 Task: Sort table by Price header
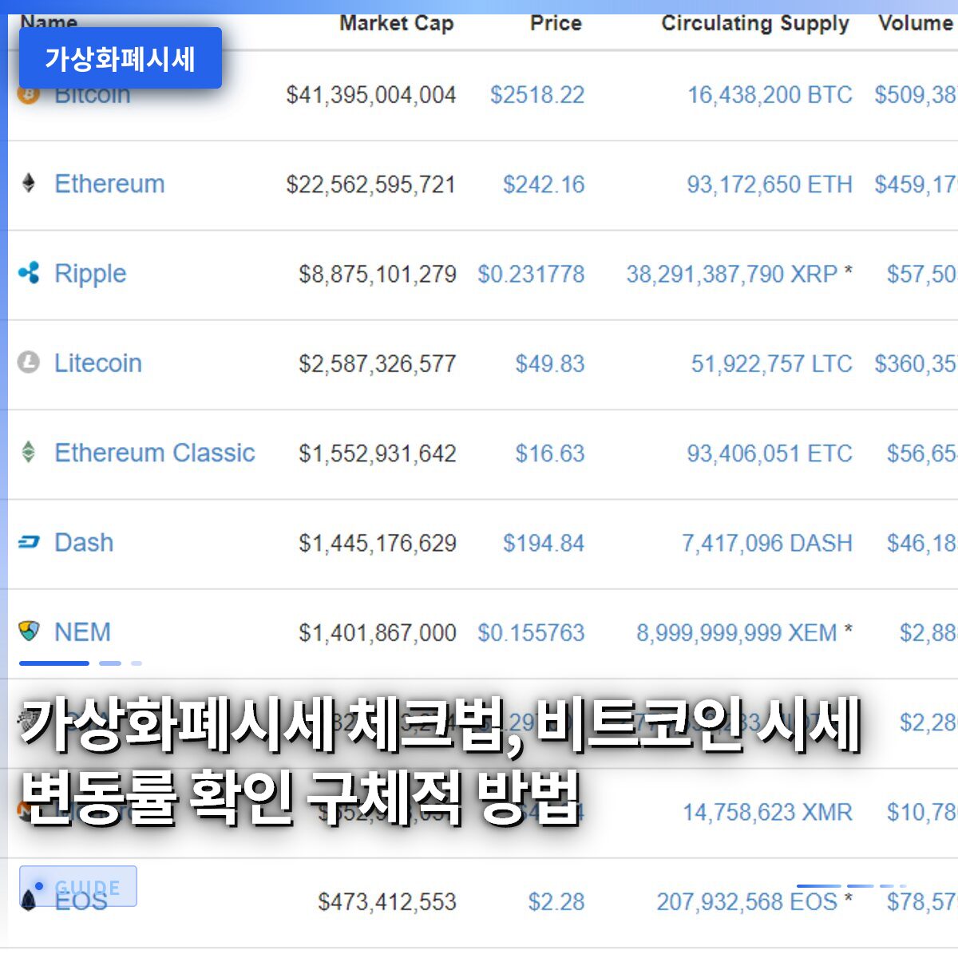click(x=556, y=23)
